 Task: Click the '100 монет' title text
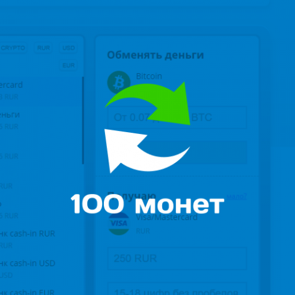click(147, 204)
